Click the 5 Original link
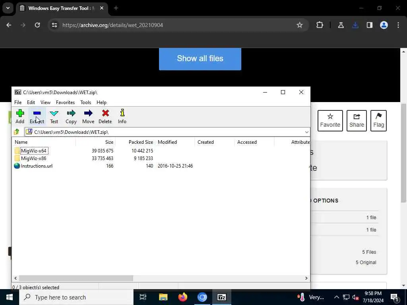The image size is (407, 305). coord(366,263)
